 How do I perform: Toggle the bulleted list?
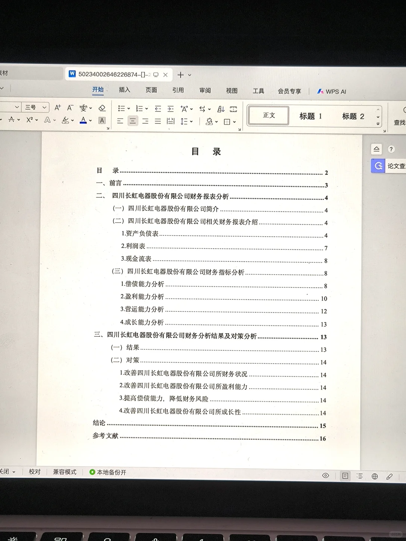(121, 109)
